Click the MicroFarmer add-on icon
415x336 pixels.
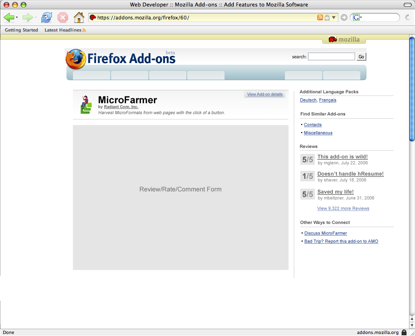(x=86, y=105)
